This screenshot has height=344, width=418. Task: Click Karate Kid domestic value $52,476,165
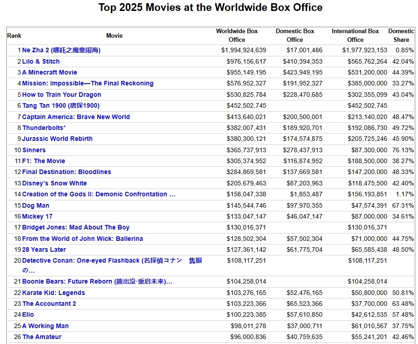pos(304,293)
